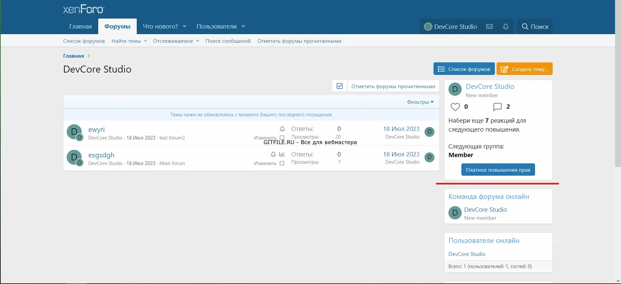Open the Главная tab
621x284 pixels.
80,27
